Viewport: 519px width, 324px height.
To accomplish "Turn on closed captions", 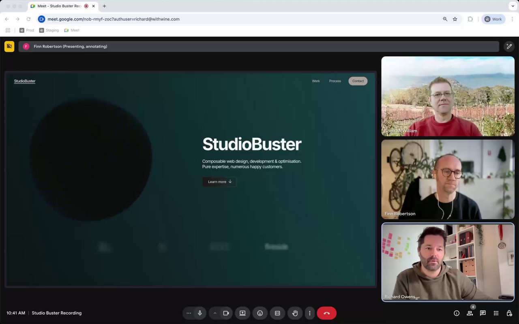I will click(277, 313).
